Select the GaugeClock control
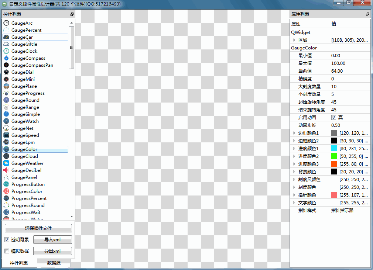 coord(25,51)
